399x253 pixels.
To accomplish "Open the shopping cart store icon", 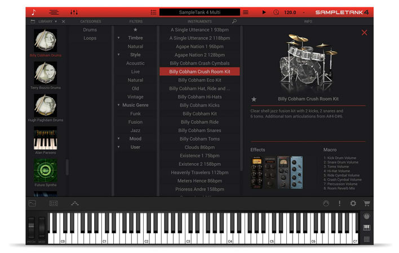I will click(x=366, y=204).
